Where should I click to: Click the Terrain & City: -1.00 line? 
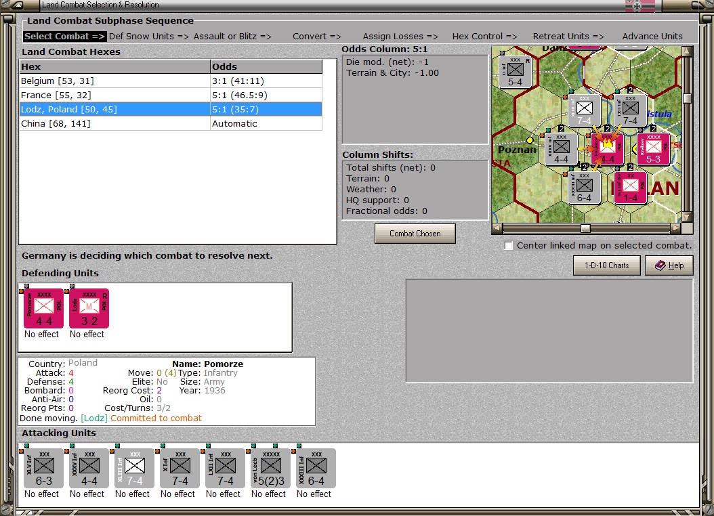point(392,73)
